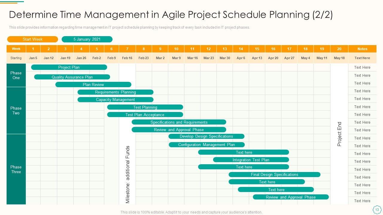Screen dimensions: 383x215
Task: Click the Milestone additional Funds label
Action: (128, 174)
